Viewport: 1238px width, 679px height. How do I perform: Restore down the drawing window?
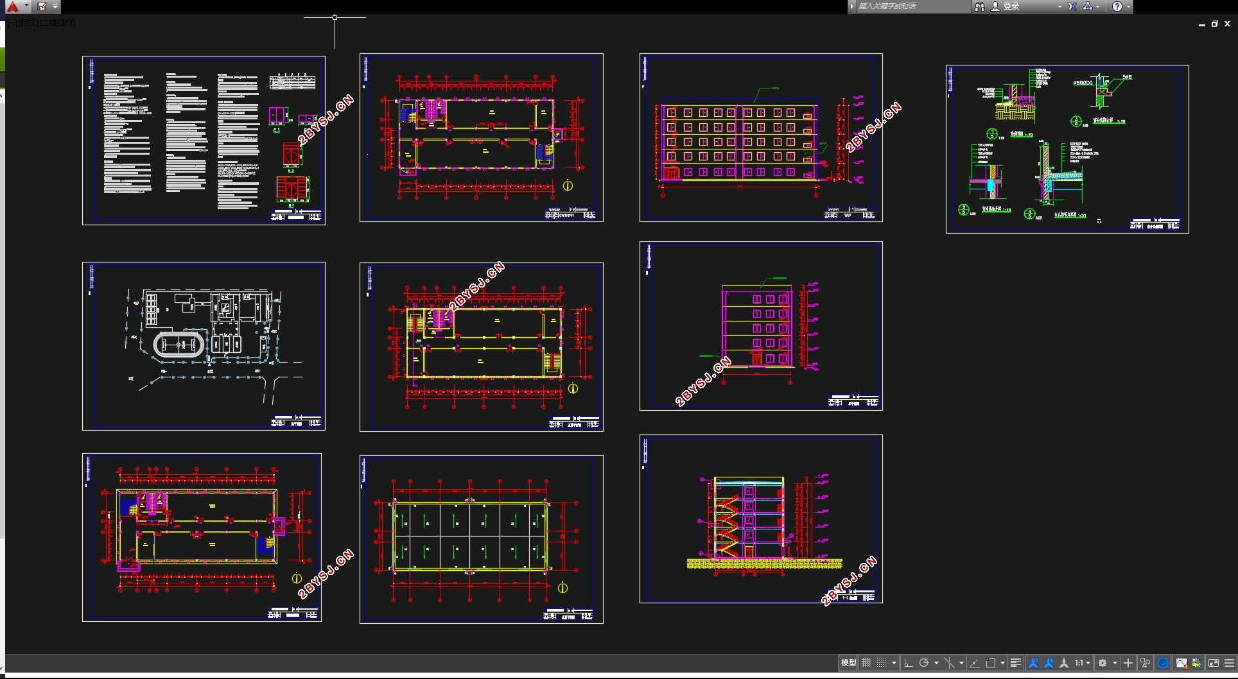(1214, 24)
